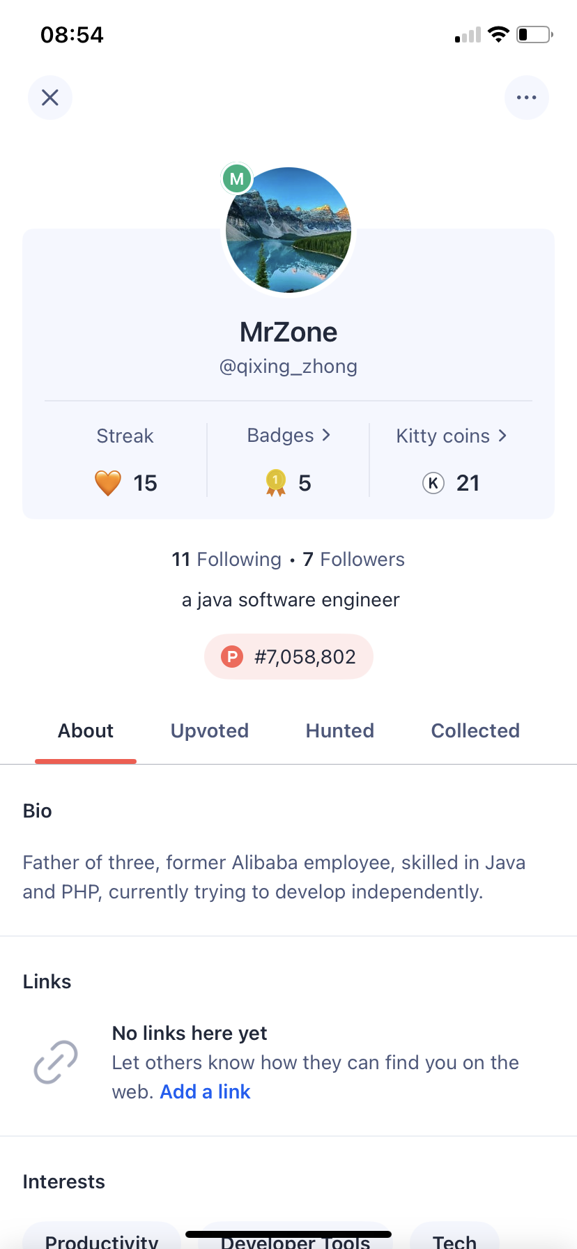
Task: Open the 11 Following list
Action: (x=226, y=559)
